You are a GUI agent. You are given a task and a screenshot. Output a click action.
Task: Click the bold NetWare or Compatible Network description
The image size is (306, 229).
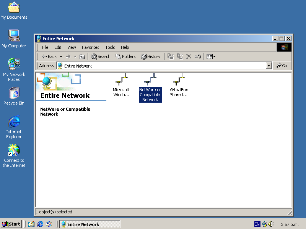tap(65, 111)
